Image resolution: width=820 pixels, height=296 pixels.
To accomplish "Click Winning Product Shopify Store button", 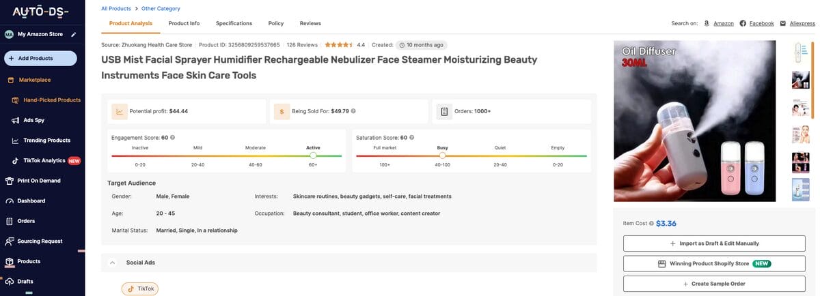I will click(714, 263).
